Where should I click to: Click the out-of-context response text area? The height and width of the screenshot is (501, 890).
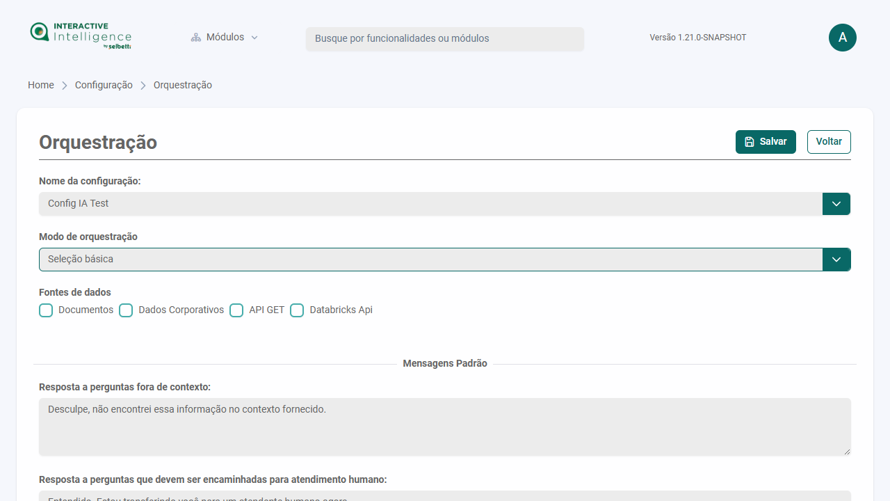click(445, 427)
